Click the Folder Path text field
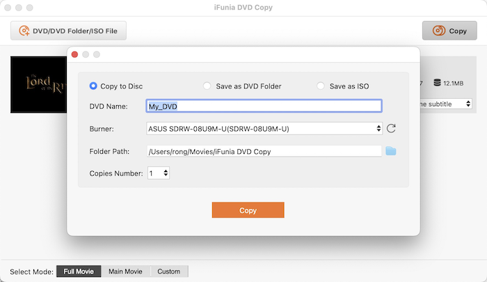This screenshot has width=487, height=282. (x=264, y=151)
